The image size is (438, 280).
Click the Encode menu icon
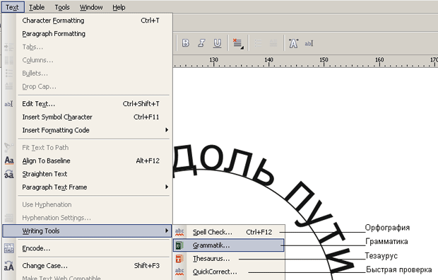[x=9, y=248]
